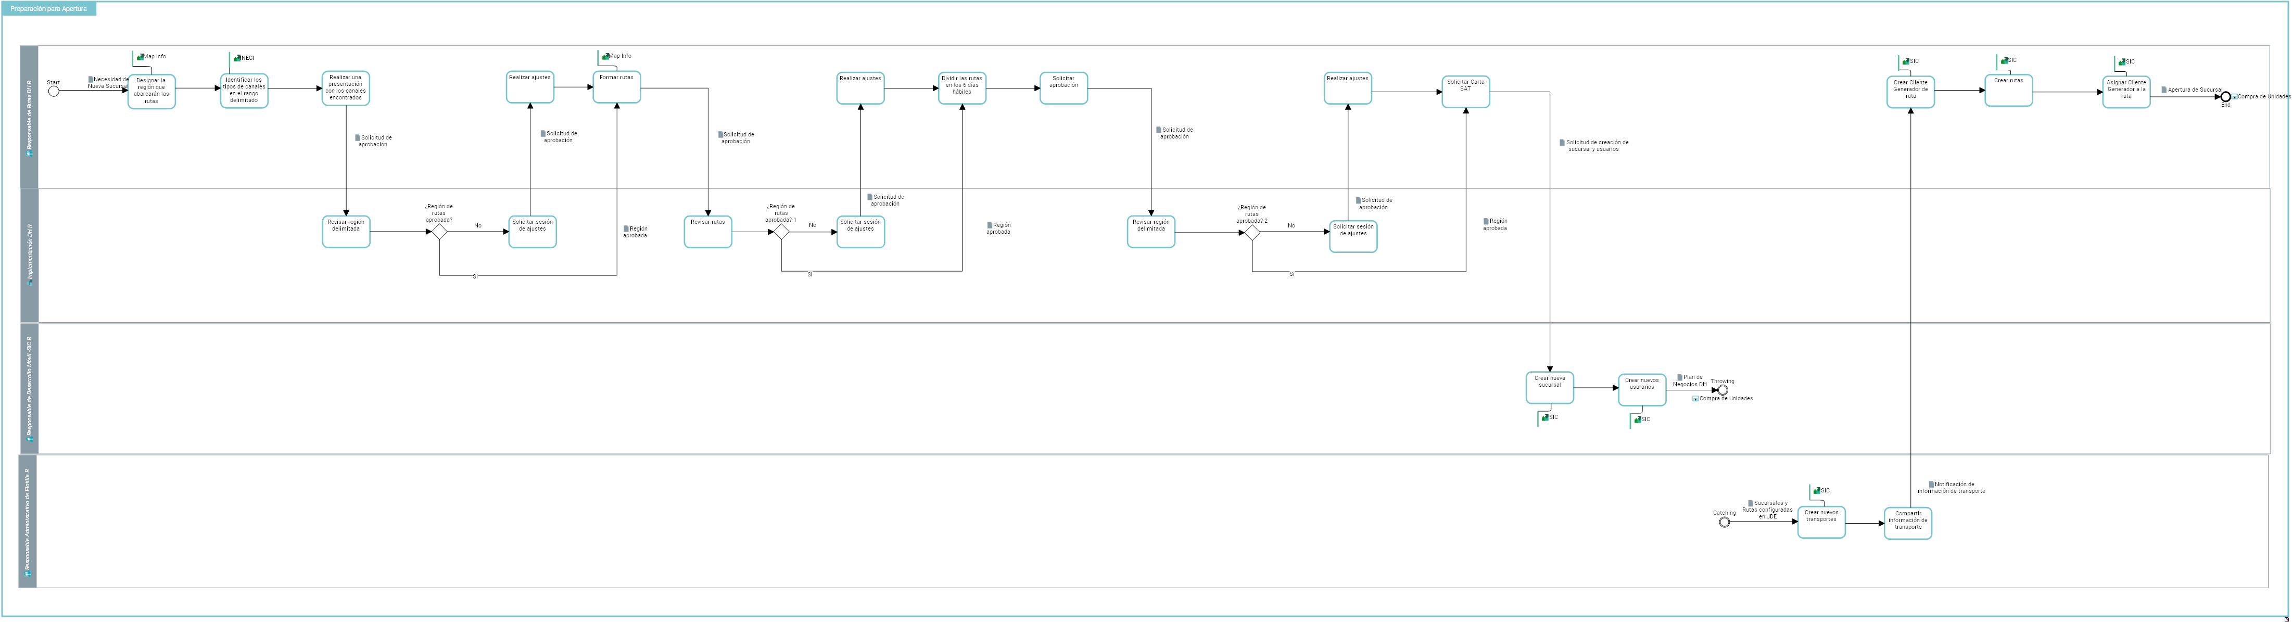Select the Throwing intermediate event circle

(x=1723, y=390)
